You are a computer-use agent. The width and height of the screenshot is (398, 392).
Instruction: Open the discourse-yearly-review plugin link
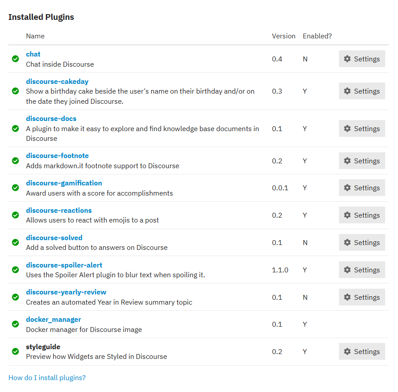(x=66, y=292)
